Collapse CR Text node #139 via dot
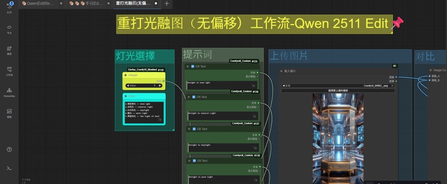This screenshot has width=447, height=184. point(189,161)
